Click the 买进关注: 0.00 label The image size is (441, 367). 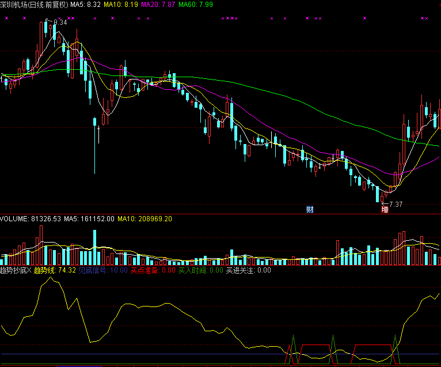(x=249, y=270)
